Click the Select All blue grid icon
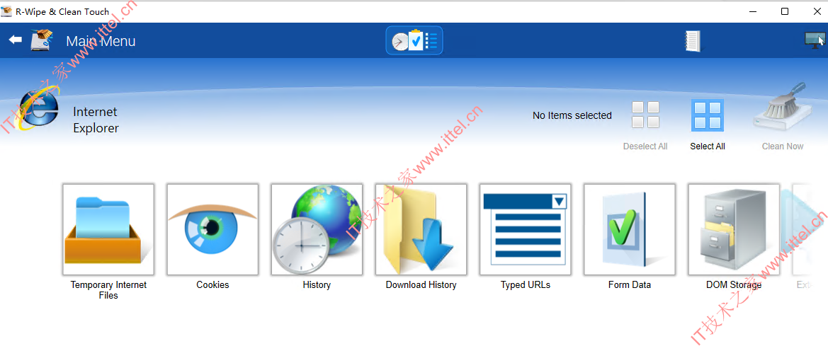Viewport: 828px width, 346px height. tap(708, 115)
